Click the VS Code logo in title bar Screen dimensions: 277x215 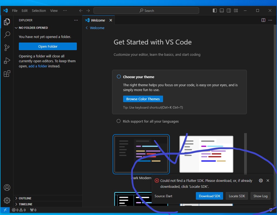[x=5, y=11]
